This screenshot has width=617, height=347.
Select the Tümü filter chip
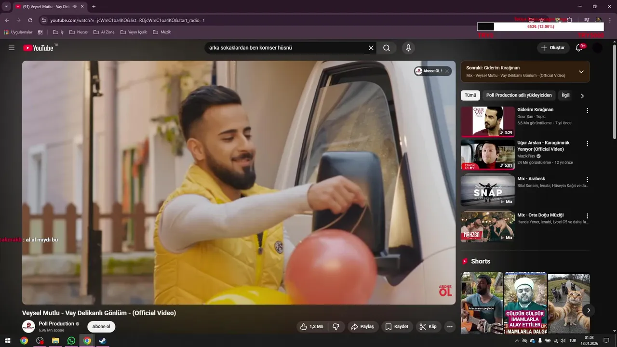coord(470,95)
